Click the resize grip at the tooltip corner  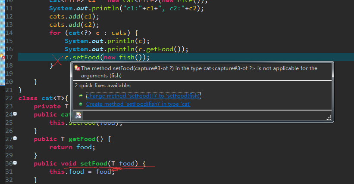coord(329,118)
